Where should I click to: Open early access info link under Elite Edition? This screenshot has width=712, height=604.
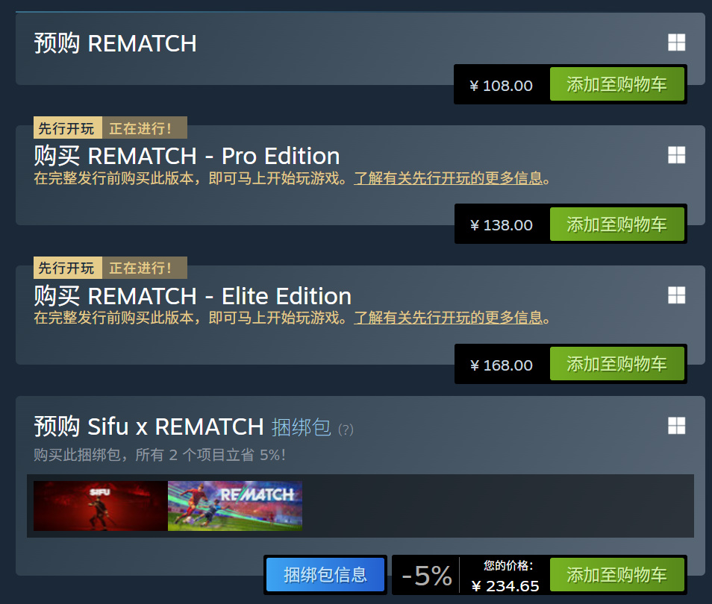click(449, 318)
